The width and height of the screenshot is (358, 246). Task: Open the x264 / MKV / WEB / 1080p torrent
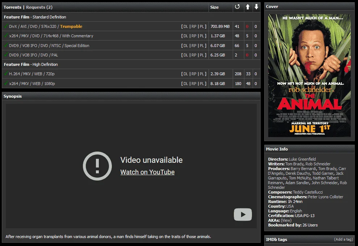32,84
